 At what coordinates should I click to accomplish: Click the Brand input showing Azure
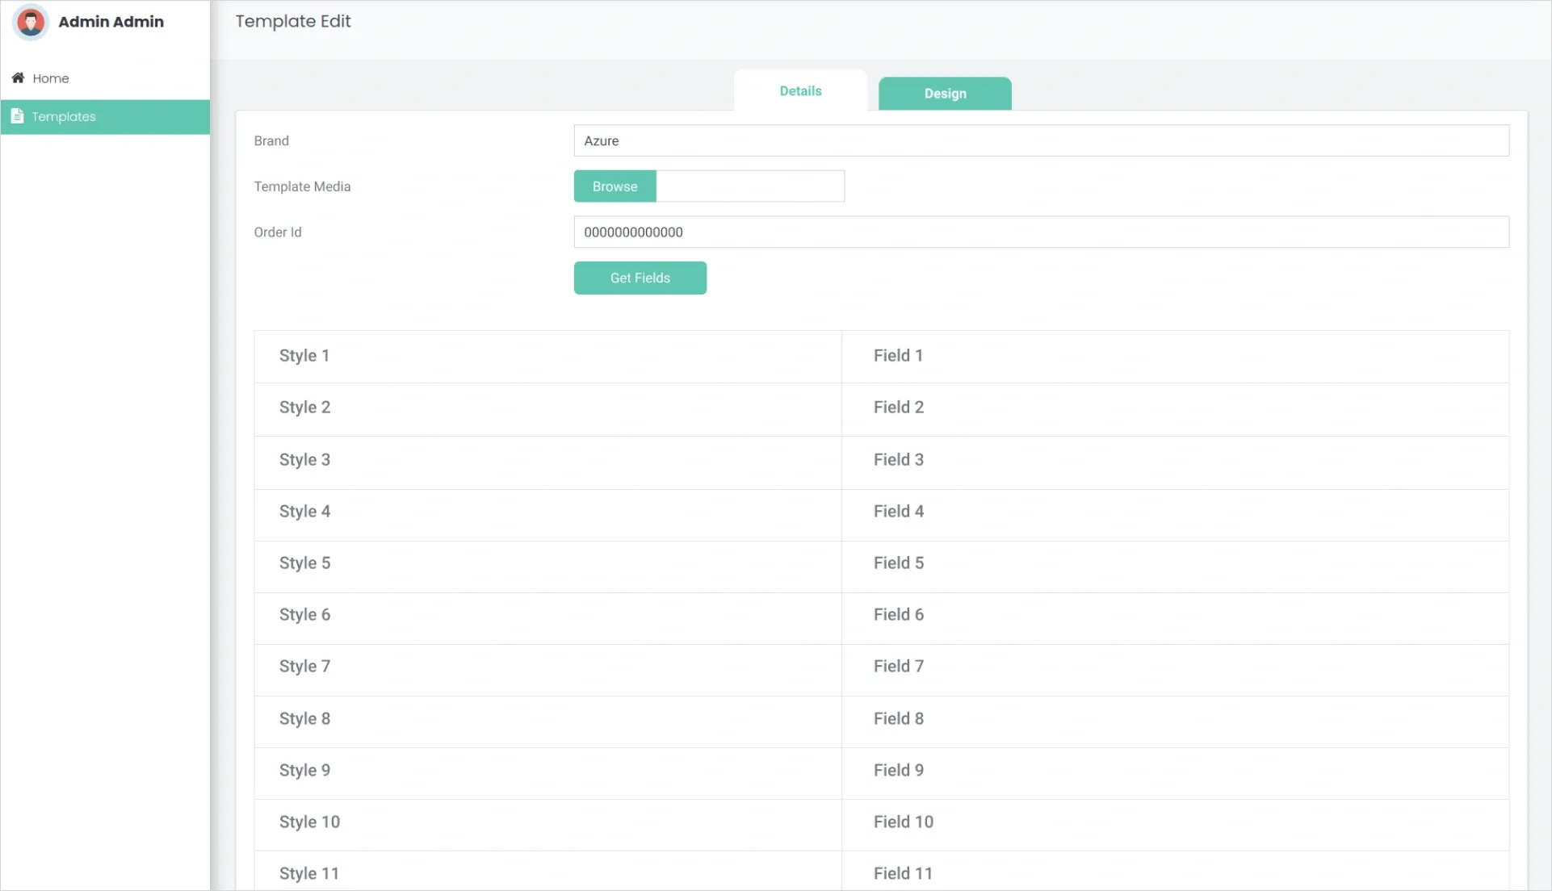tap(1042, 140)
